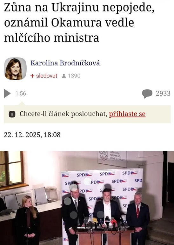Screen dimensions: 174x245
Task: Open the comments speech bubble icon
Action: click(147, 93)
